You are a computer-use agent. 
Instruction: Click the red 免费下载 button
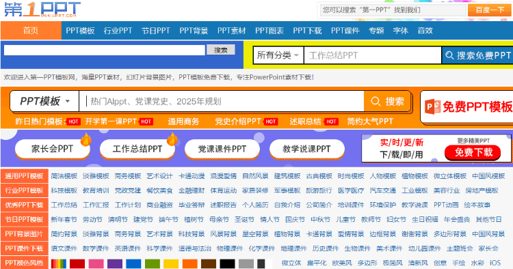tap(473, 152)
